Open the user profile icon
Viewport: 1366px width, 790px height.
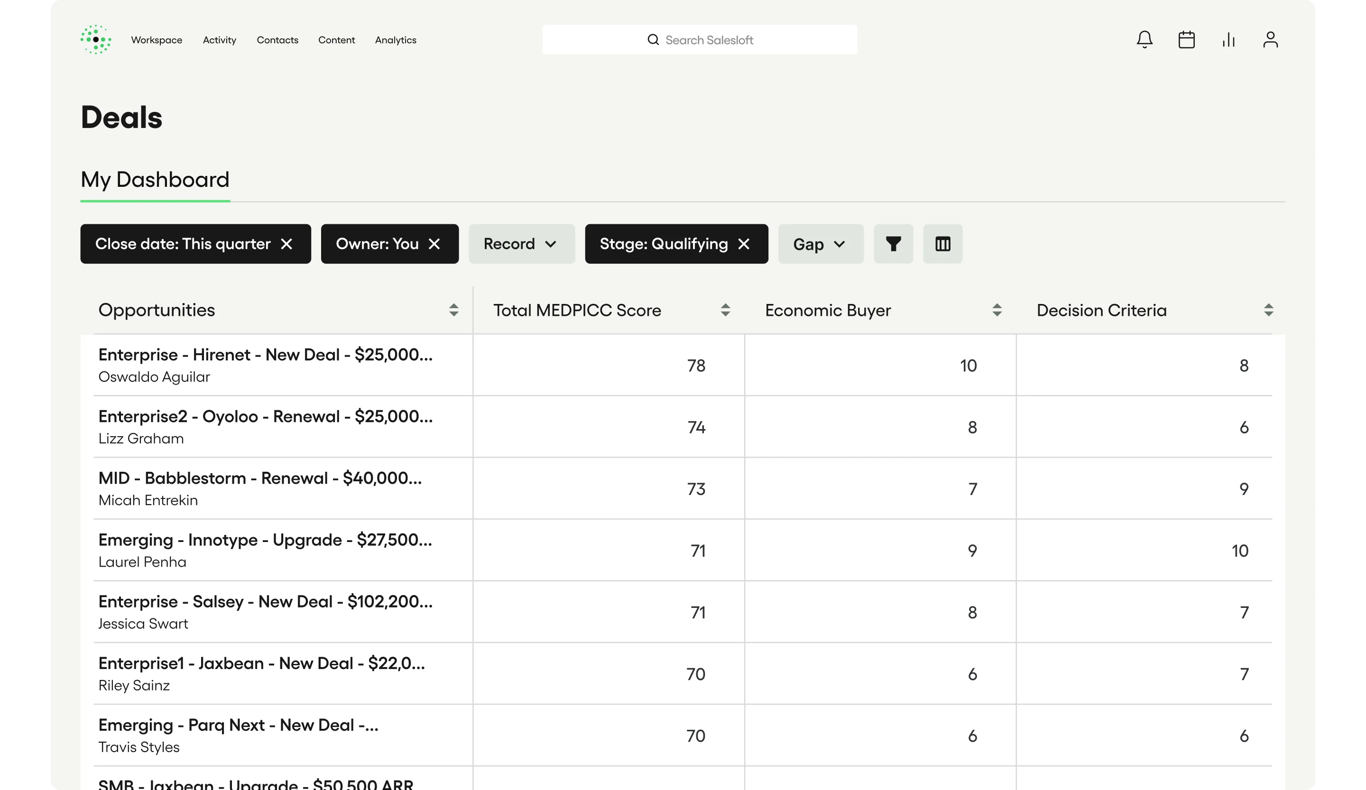(x=1271, y=39)
